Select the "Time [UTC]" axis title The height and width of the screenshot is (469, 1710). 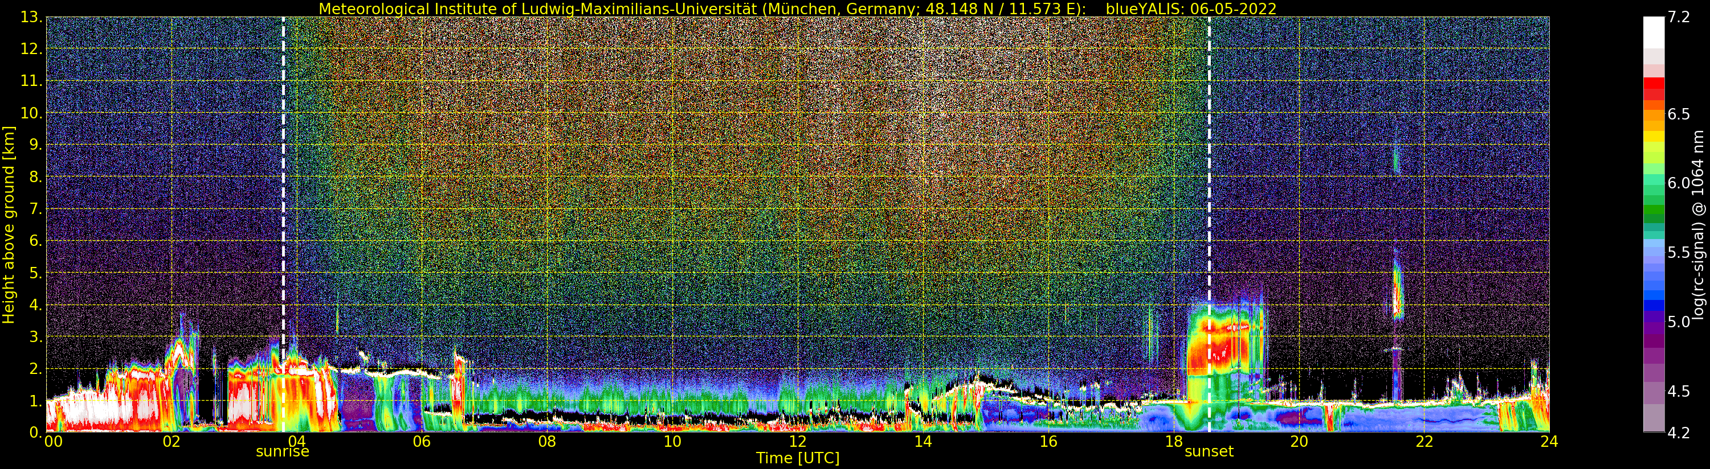click(797, 458)
